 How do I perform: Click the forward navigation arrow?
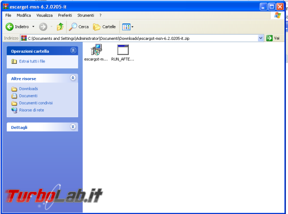pos(43,27)
